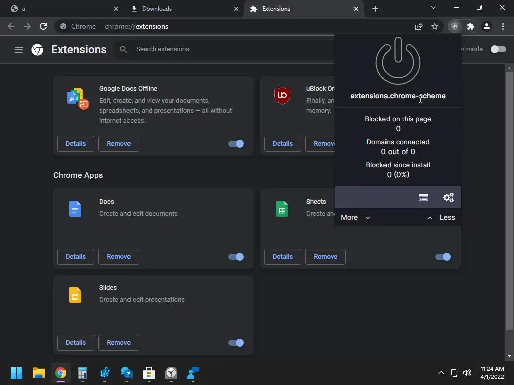Go forward with the forward arrow
Image resolution: width=514 pixels, height=385 pixels.
tap(27, 26)
